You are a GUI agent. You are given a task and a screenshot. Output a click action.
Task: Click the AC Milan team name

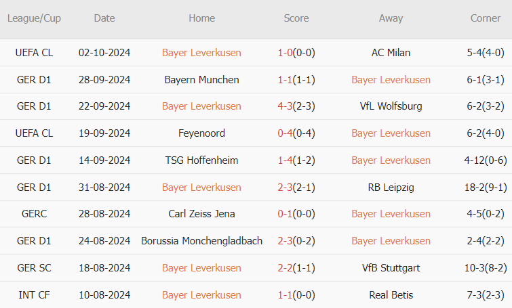point(391,53)
